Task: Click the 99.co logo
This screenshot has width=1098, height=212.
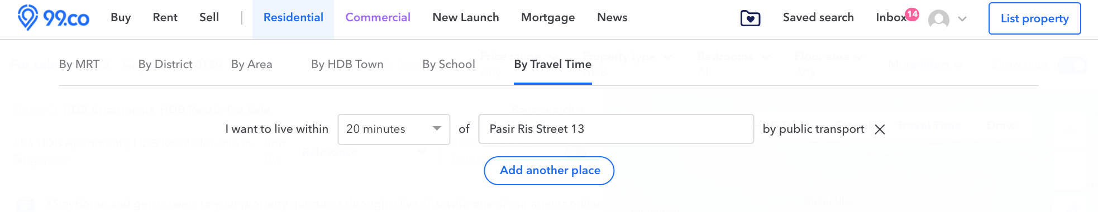Action: (x=53, y=18)
